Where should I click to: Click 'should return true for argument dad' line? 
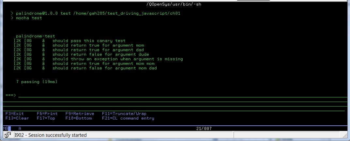(98, 50)
